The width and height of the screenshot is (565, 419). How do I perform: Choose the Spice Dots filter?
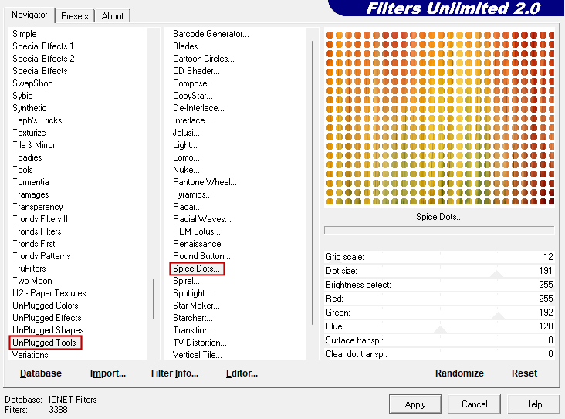click(197, 269)
